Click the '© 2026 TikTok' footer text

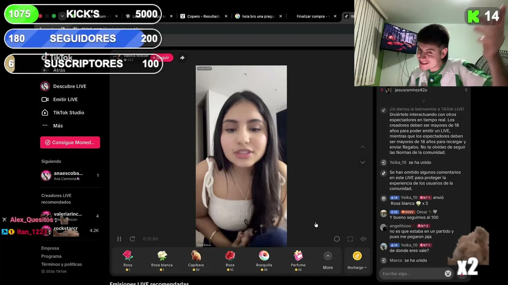tap(54, 272)
